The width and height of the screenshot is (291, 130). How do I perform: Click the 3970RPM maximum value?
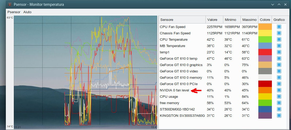pyautogui.click(x=249, y=27)
